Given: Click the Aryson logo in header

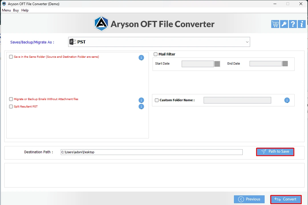Looking at the screenshot, I should (x=101, y=24).
